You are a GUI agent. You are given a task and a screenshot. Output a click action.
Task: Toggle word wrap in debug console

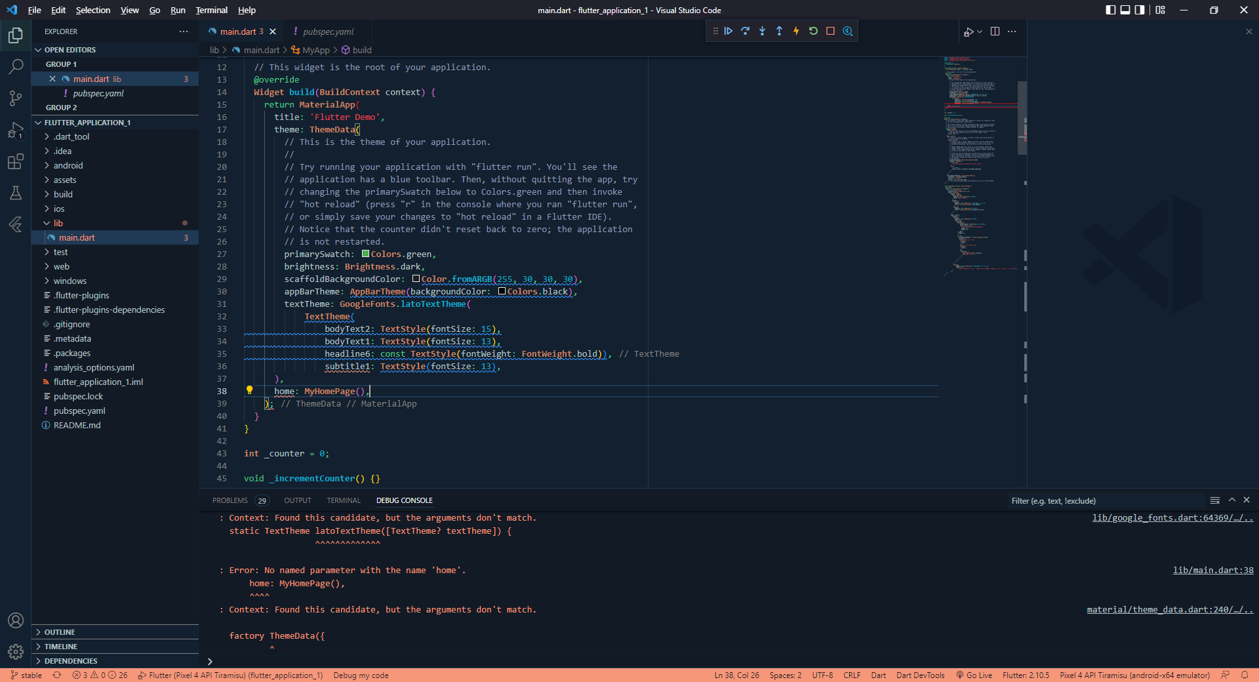[1215, 500]
